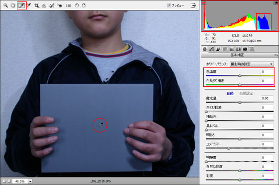Rotate image clockwise
The height and width of the screenshot is (185, 279).
[84, 5]
